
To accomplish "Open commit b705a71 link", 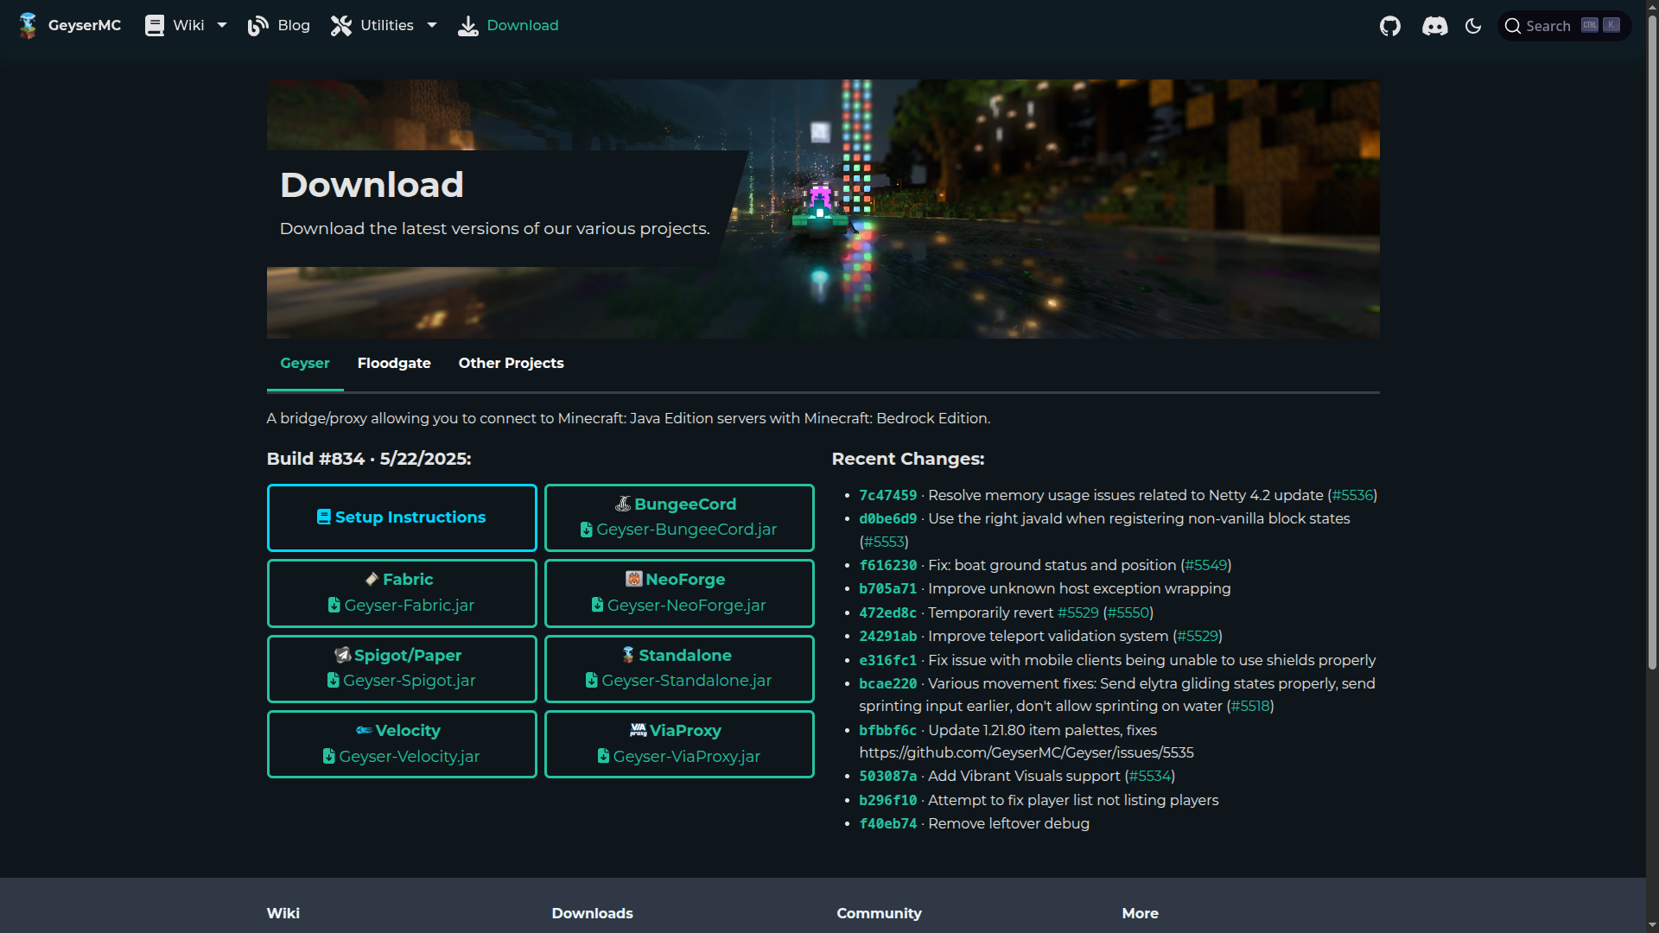I will coord(887,589).
